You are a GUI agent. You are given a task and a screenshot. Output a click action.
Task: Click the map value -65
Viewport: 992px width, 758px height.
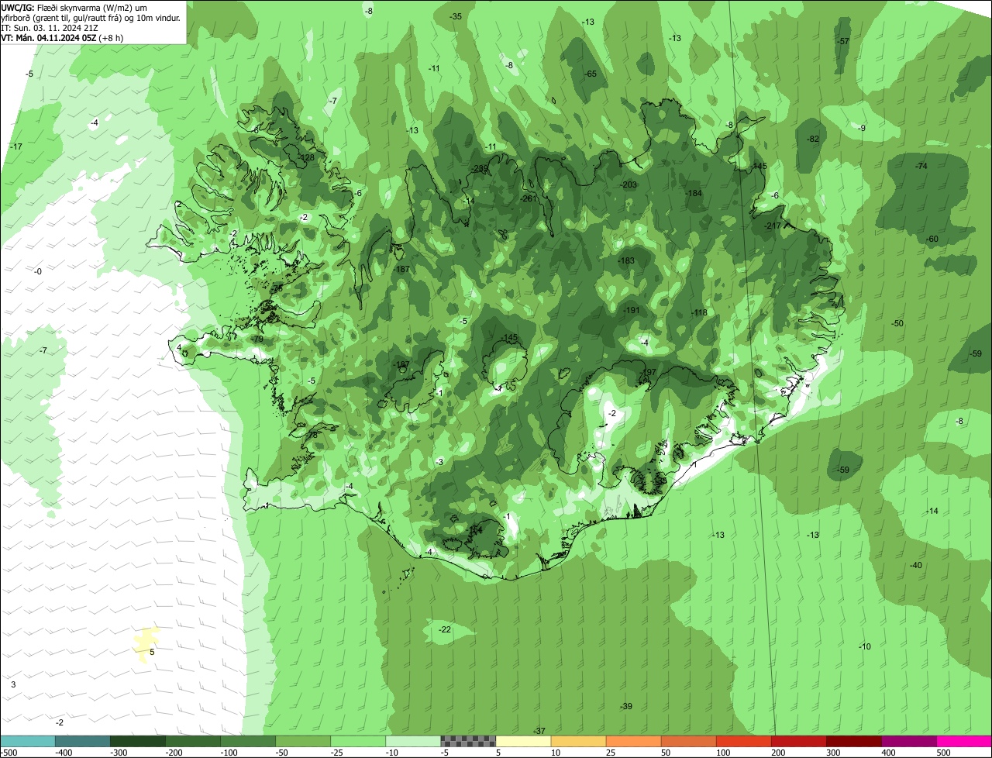(x=591, y=74)
